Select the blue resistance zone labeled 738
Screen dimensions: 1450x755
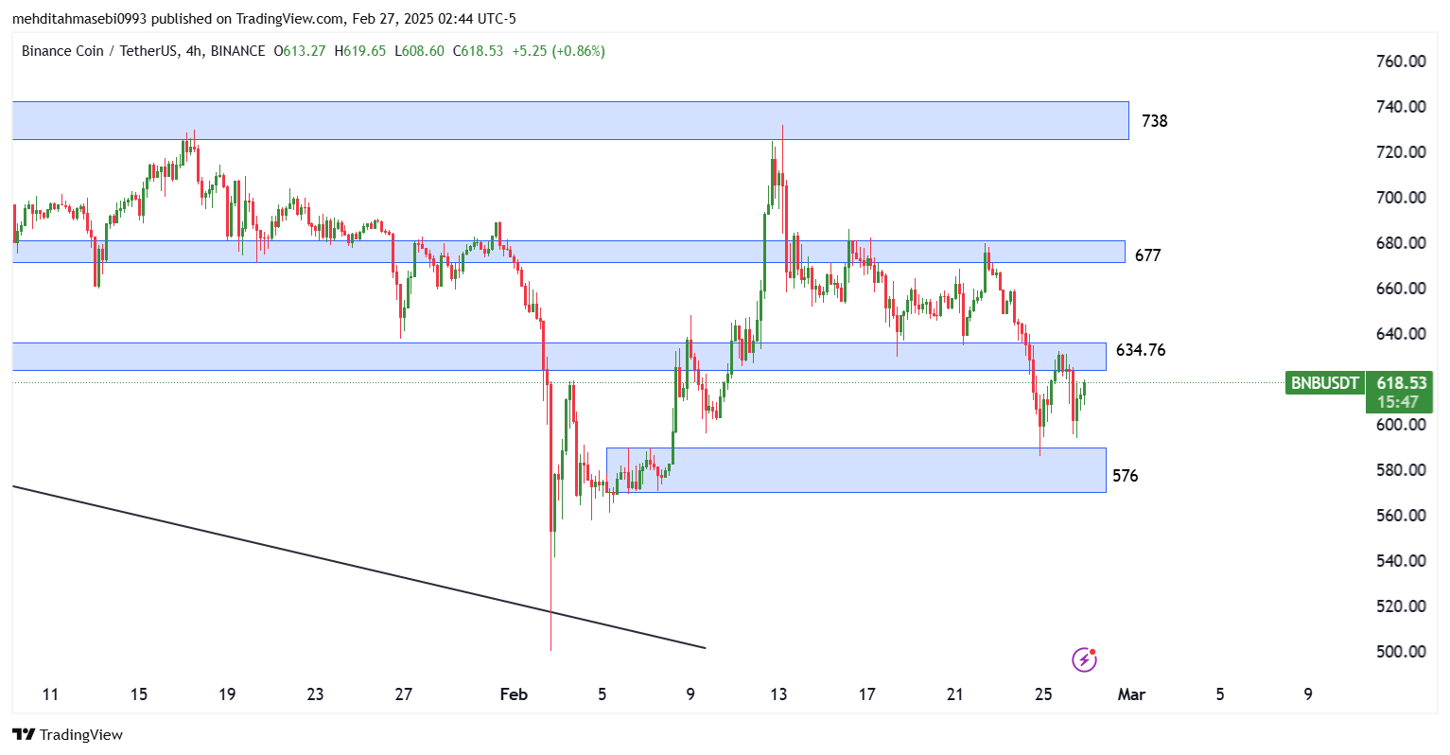(570, 120)
